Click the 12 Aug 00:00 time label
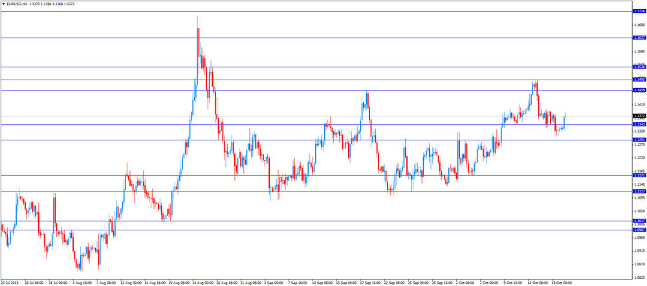This screenshot has width=647, height=286. 131,283
